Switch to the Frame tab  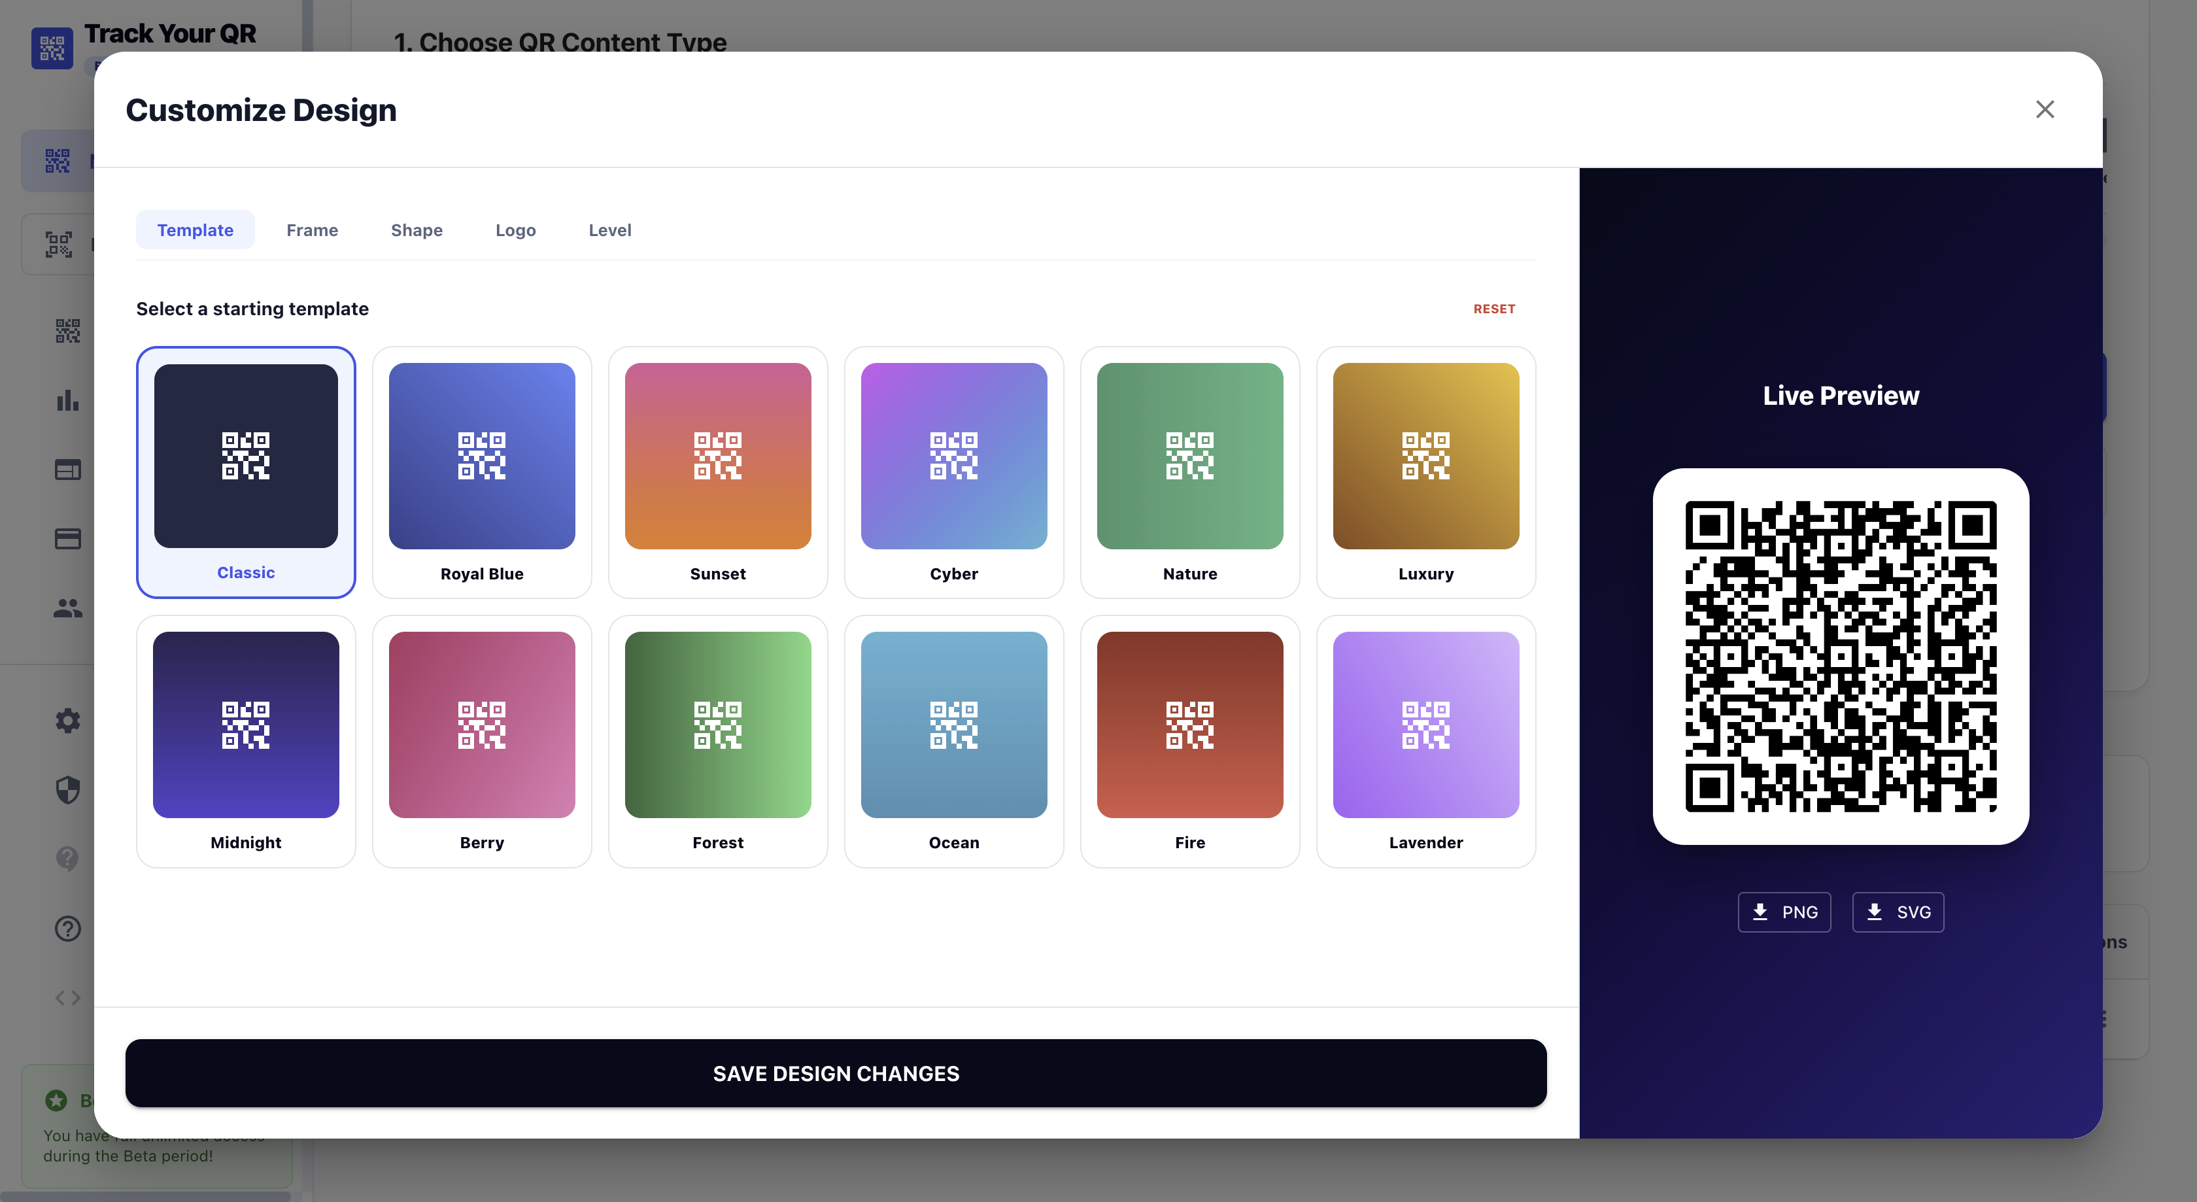click(312, 230)
